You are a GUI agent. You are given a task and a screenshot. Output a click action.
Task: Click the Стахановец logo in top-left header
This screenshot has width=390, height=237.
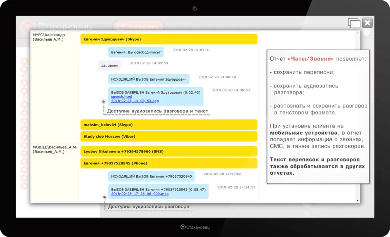[x=57, y=27]
